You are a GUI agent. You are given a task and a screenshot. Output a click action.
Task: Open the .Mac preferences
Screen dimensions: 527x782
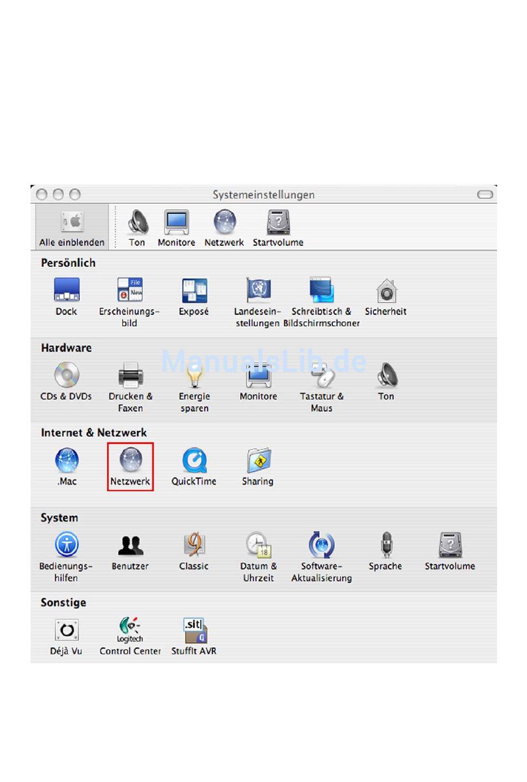coord(67,467)
